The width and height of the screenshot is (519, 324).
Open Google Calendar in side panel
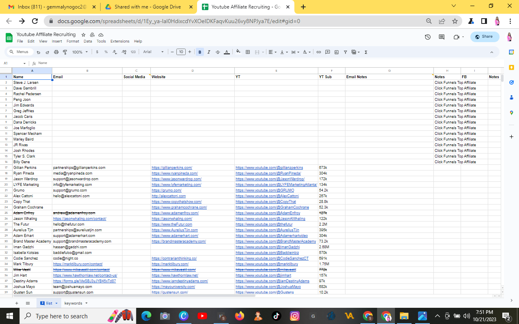(511, 52)
